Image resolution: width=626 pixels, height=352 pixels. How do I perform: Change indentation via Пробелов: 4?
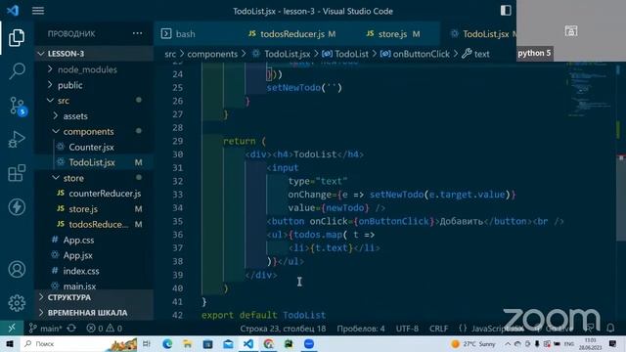click(x=361, y=329)
